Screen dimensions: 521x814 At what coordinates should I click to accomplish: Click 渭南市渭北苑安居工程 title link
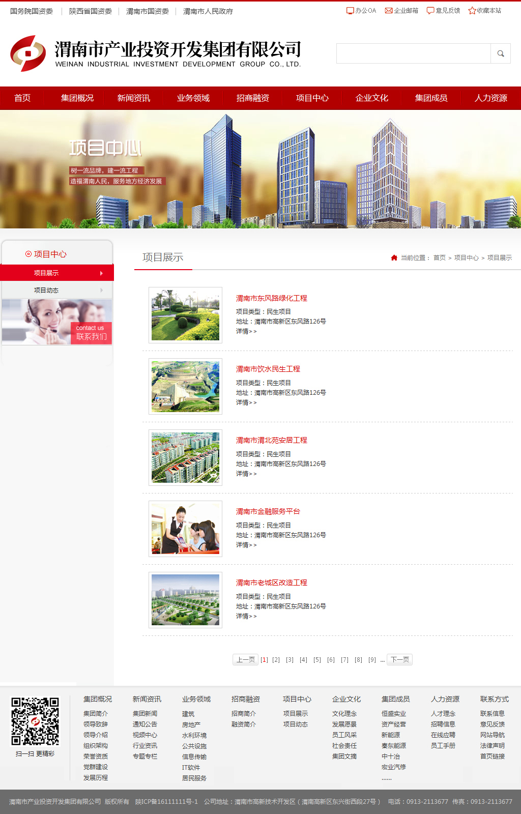pyautogui.click(x=272, y=440)
